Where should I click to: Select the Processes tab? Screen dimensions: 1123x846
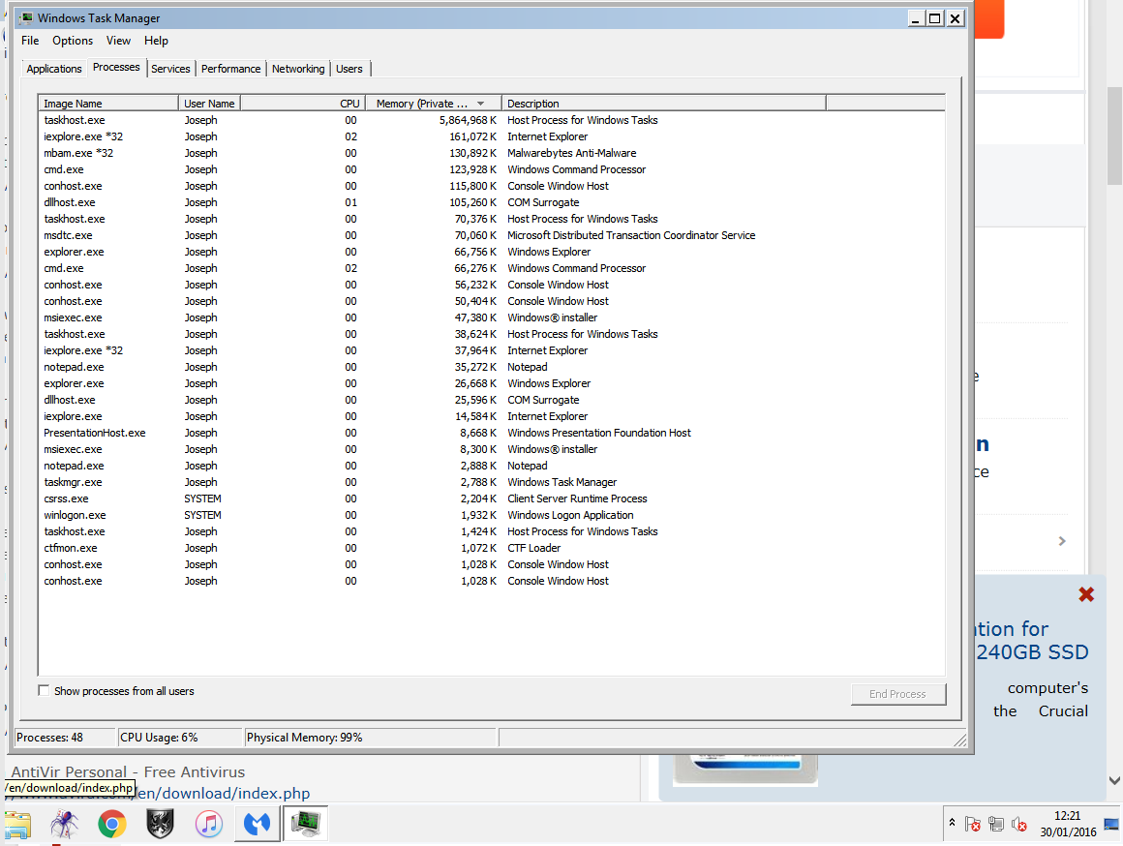pyautogui.click(x=116, y=68)
